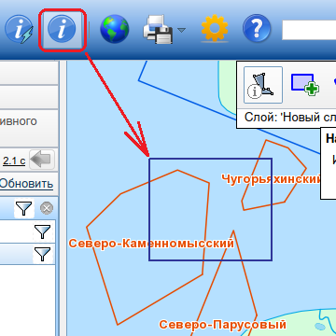Clear the filter with gray X button
336x336 pixels.
click(47, 208)
